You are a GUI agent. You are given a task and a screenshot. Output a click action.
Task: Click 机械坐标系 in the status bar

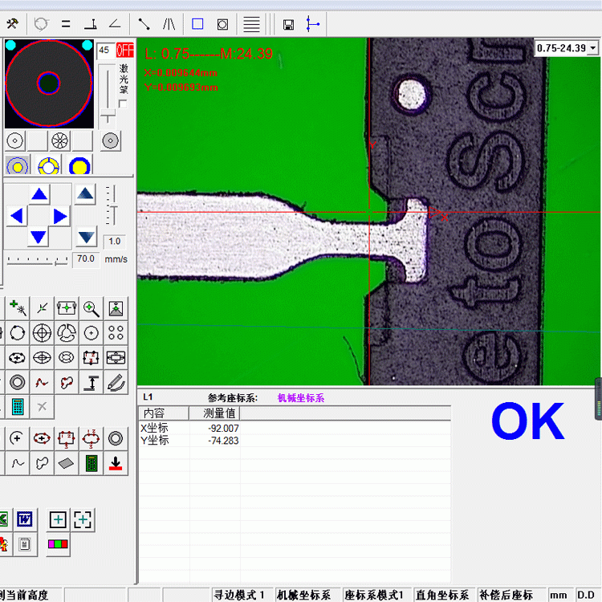tap(303, 595)
